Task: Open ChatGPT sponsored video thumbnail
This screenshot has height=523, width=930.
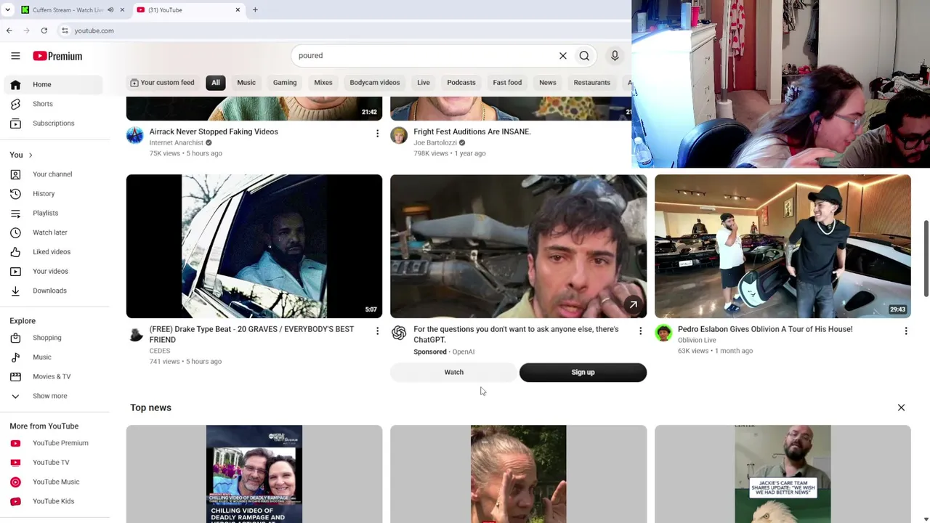Action: point(518,246)
